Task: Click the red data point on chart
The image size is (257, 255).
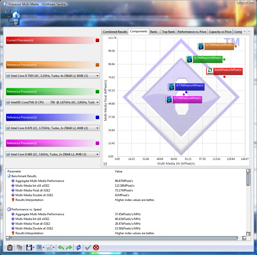Action: [x=224, y=77]
